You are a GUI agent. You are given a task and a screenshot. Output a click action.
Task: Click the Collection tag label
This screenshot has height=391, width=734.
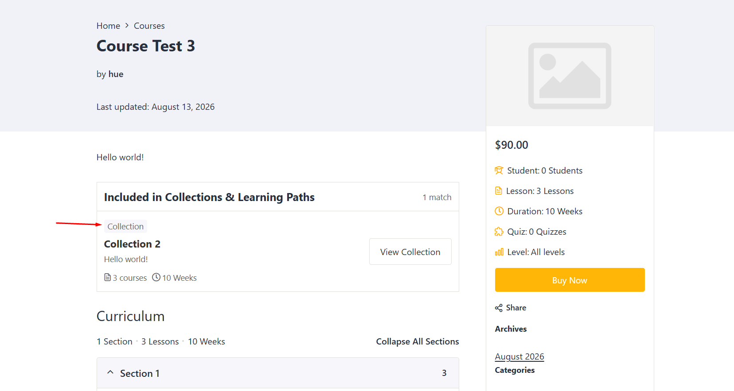coord(125,226)
